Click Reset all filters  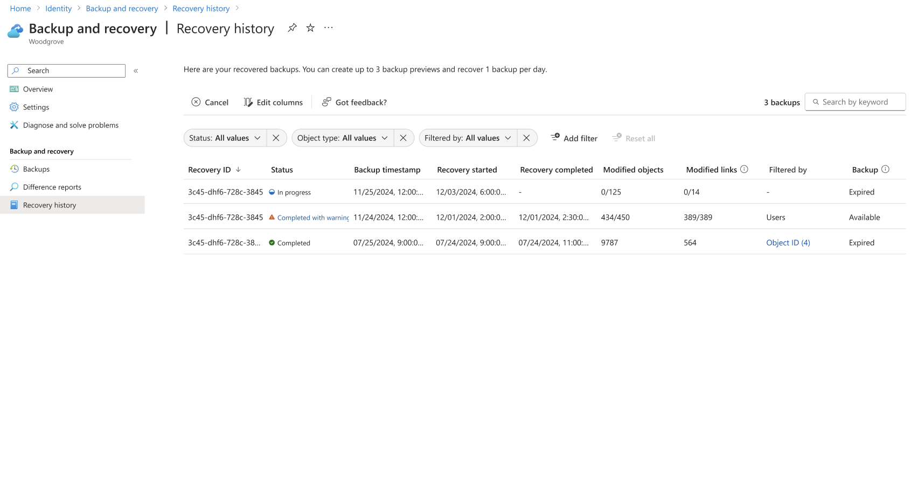coord(634,138)
